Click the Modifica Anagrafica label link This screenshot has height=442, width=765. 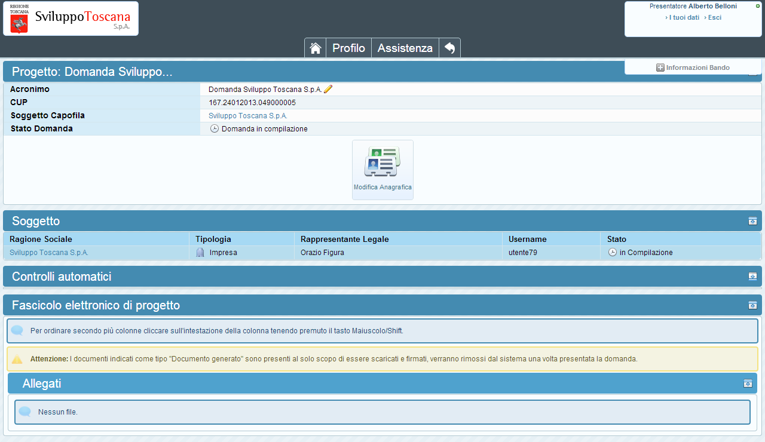[x=382, y=187]
